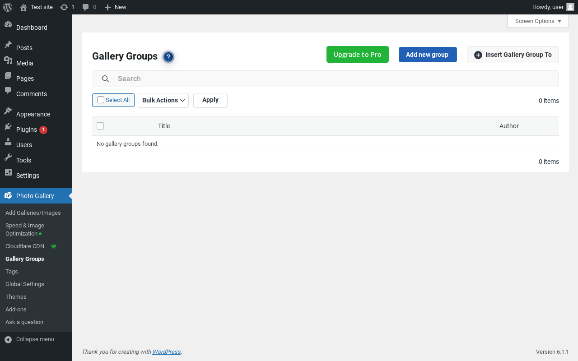Click the Add new group button
The width and height of the screenshot is (578, 361).
428,55
